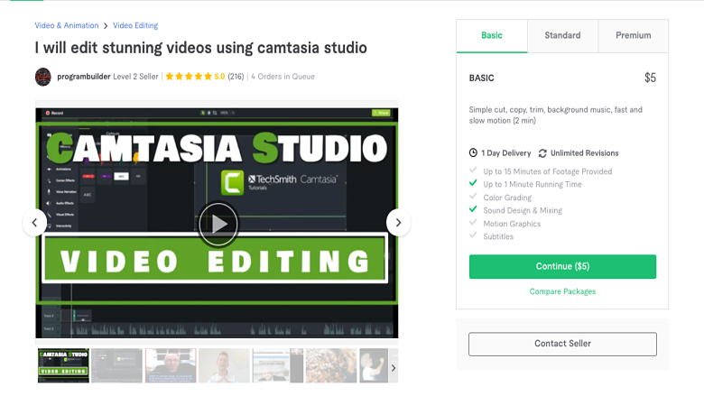Click the breadcrumb chevron separator
Image resolution: width=704 pixels, height=396 pixels.
[106, 26]
